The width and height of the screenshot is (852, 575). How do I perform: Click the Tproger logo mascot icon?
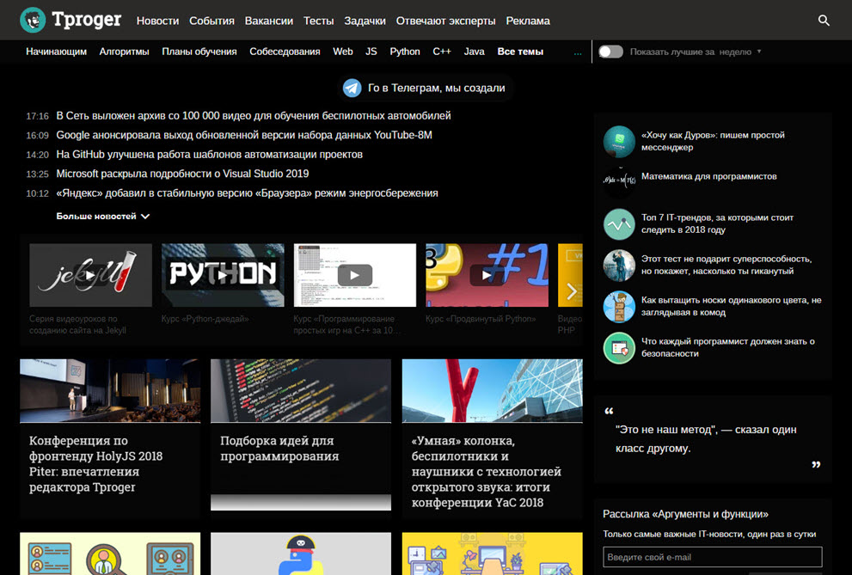pos(33,20)
